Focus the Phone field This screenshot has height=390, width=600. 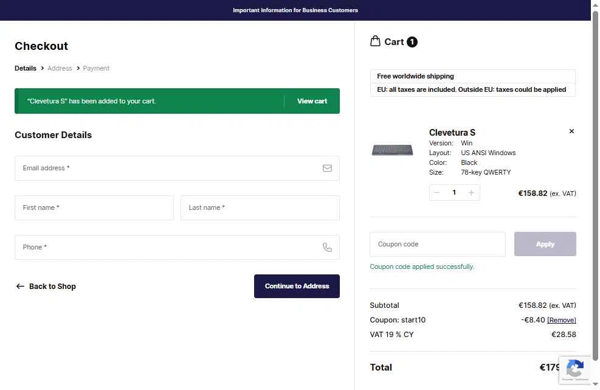click(x=177, y=247)
